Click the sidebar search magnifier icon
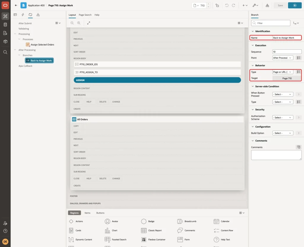 (5, 52)
